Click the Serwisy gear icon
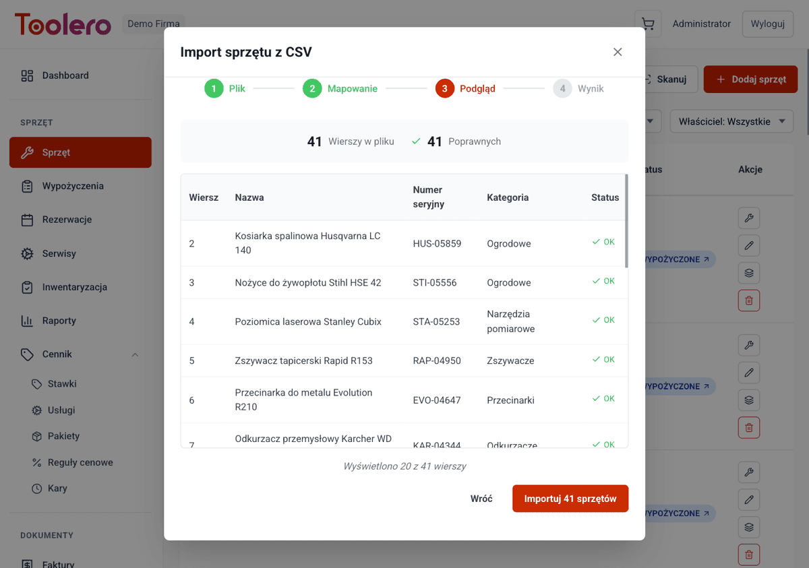This screenshot has width=809, height=568. 27,253
